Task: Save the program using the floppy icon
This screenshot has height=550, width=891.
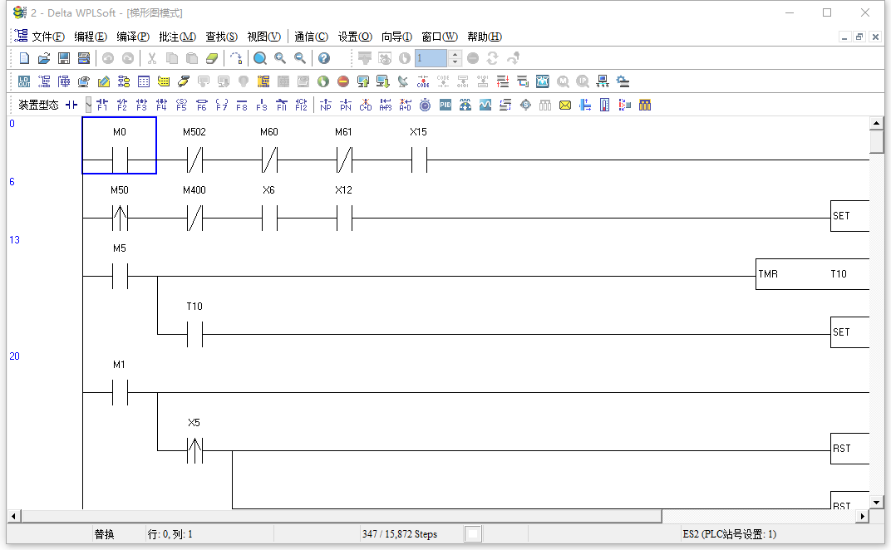Action: [x=64, y=58]
